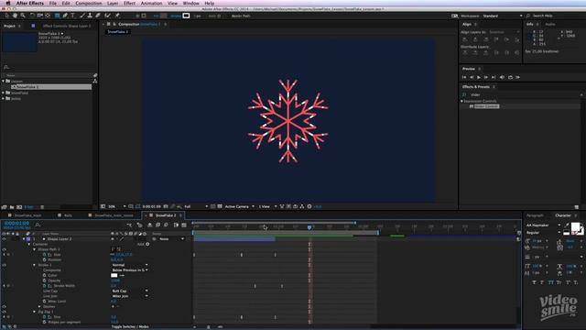Open the Layer menu
Screen dimensions: 586x330
tap(113, 3)
